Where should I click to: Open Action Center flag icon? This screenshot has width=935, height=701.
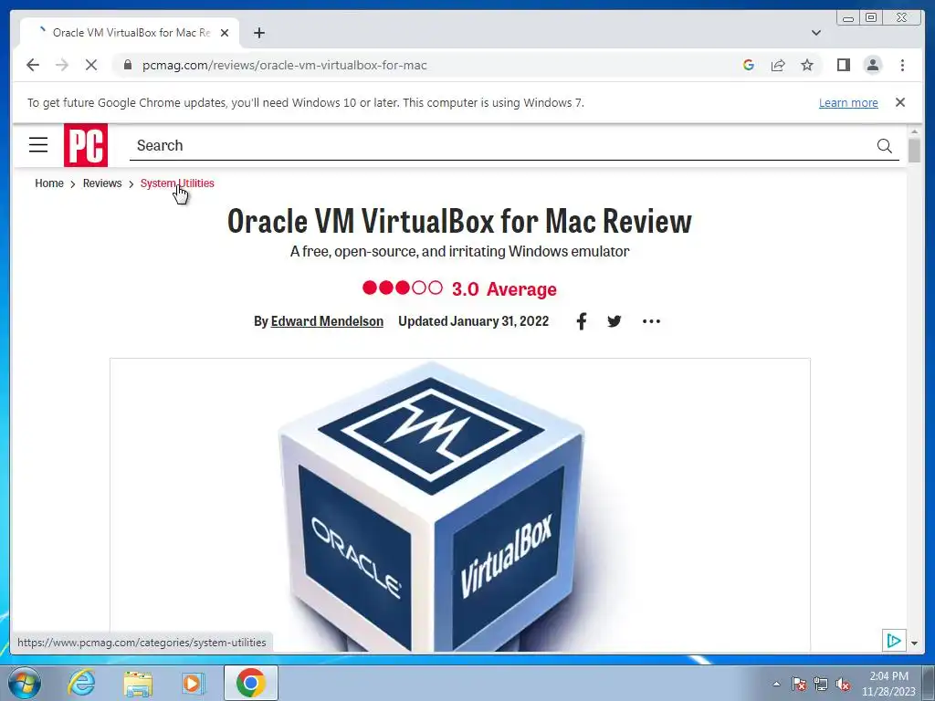coord(799,684)
